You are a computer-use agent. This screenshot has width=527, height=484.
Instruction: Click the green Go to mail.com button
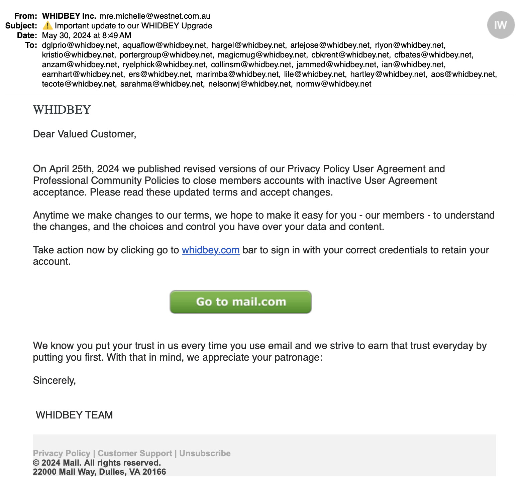[240, 302]
